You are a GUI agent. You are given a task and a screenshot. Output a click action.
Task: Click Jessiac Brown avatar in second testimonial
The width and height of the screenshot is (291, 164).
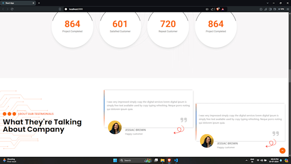(x=207, y=141)
